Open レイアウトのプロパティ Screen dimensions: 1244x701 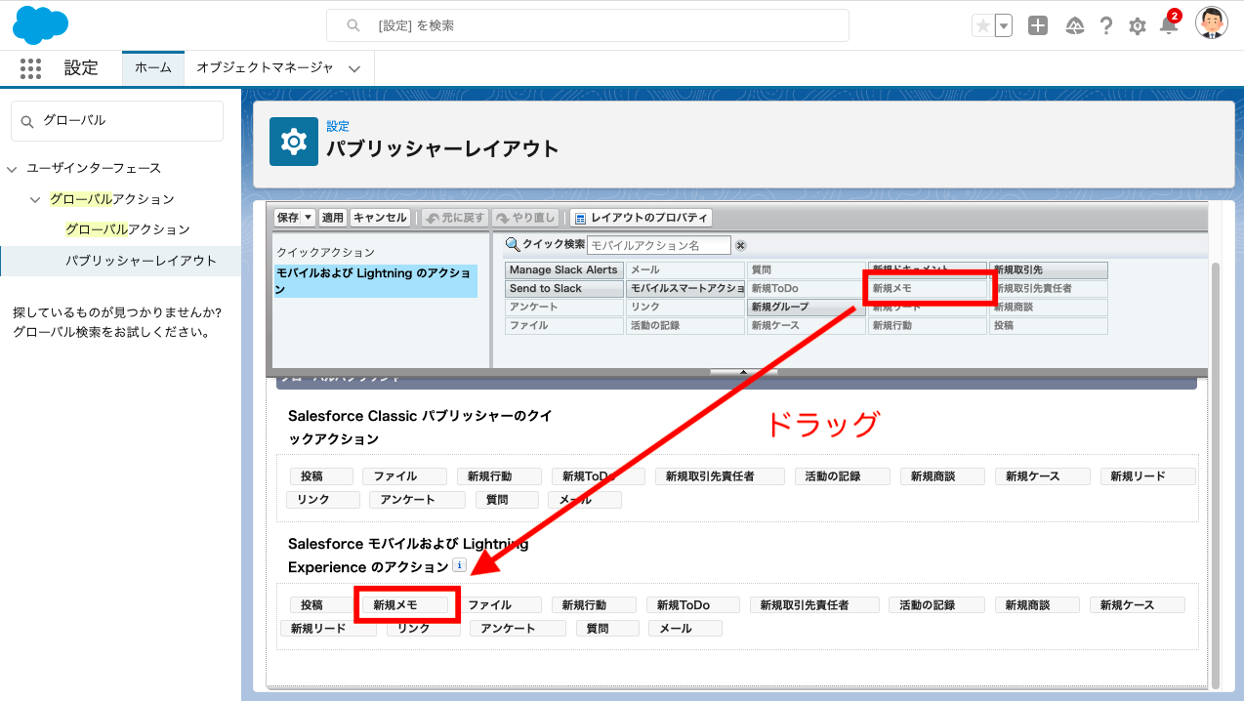point(641,218)
